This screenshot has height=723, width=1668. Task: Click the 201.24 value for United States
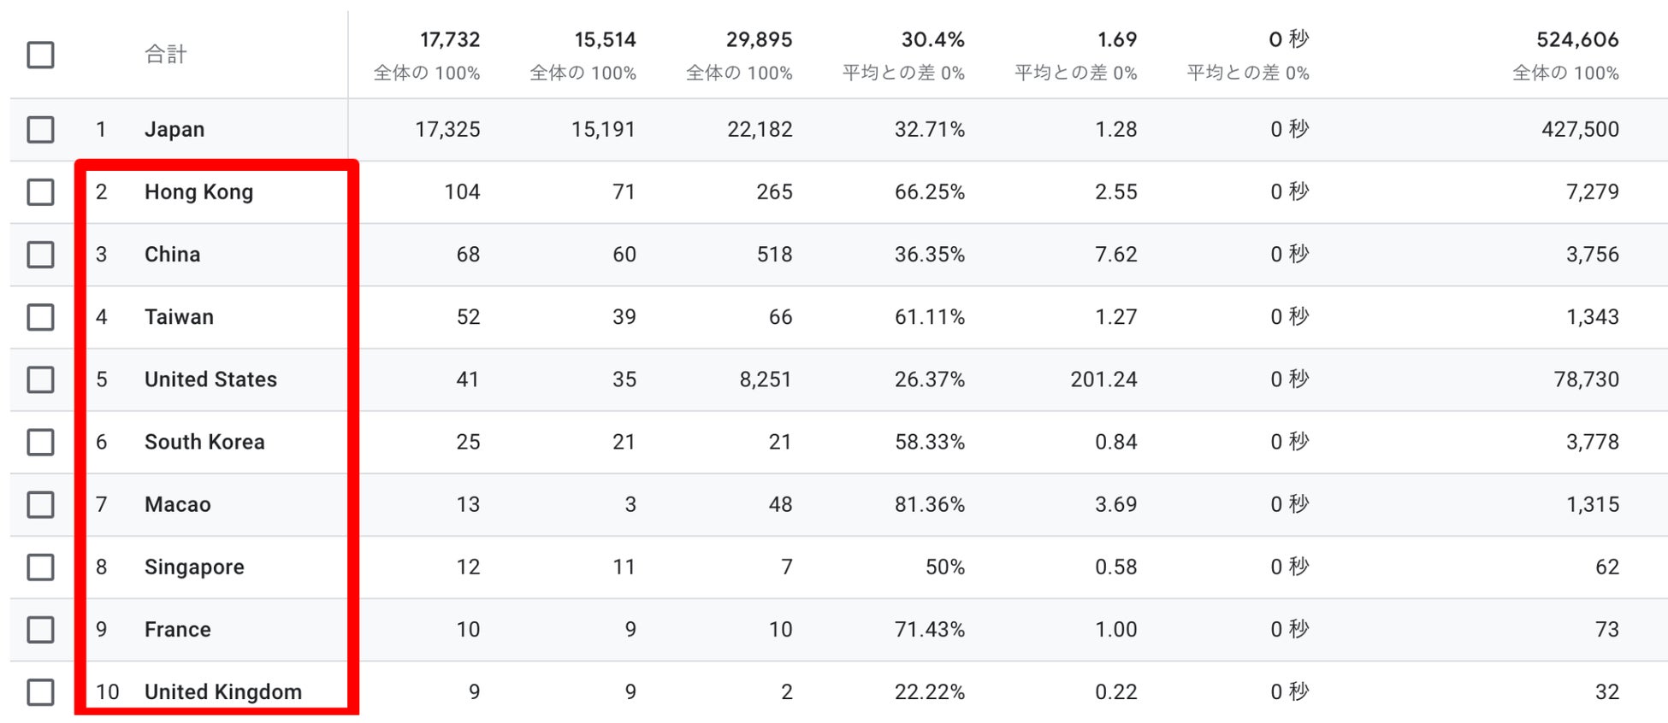[1103, 379]
